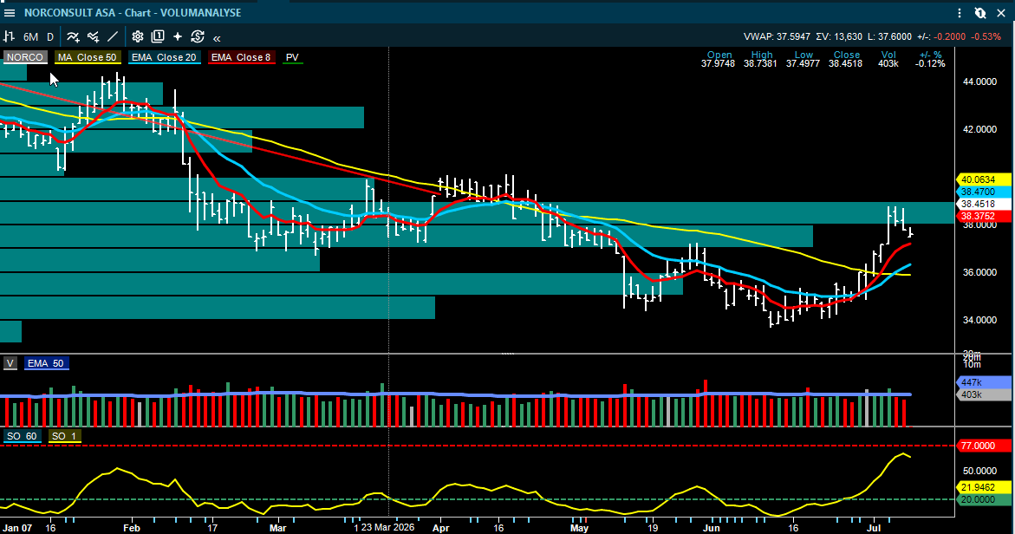
Task: Select the PV indicator label
Action: tap(293, 57)
